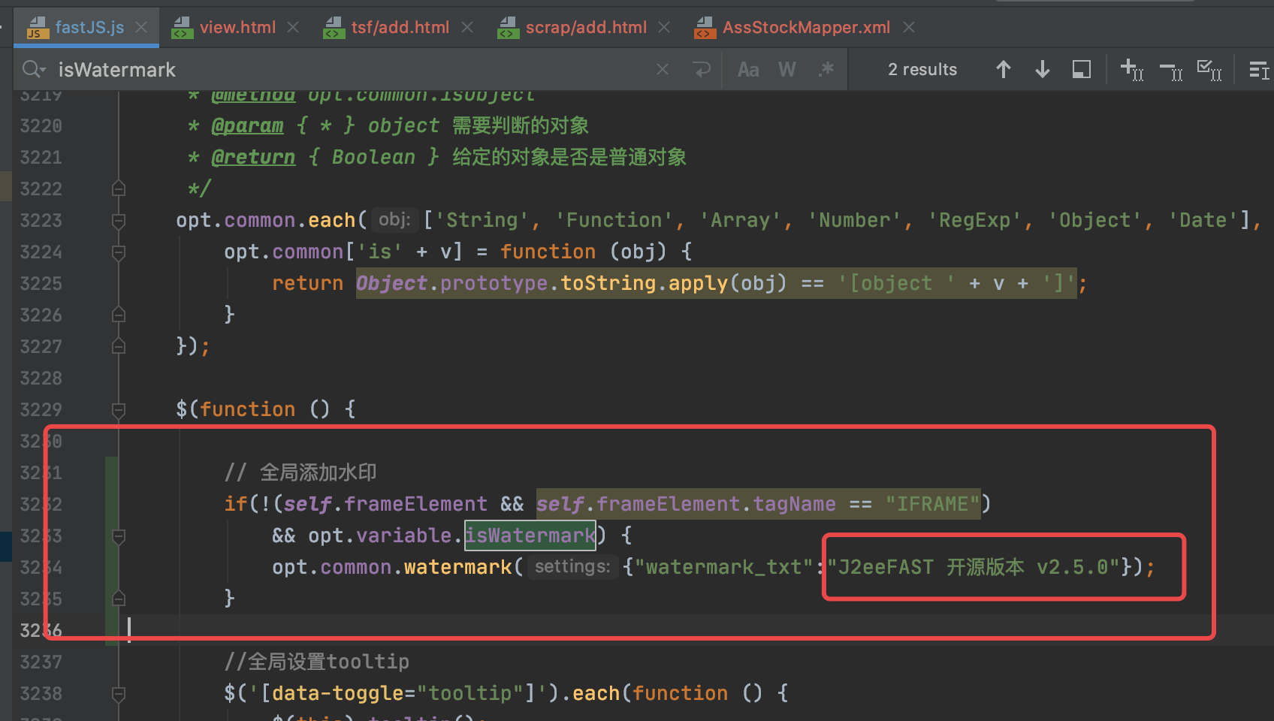The height and width of the screenshot is (721, 1274).
Task: Click the '// 全局添加水印' comment
Action: pyautogui.click(x=300, y=472)
